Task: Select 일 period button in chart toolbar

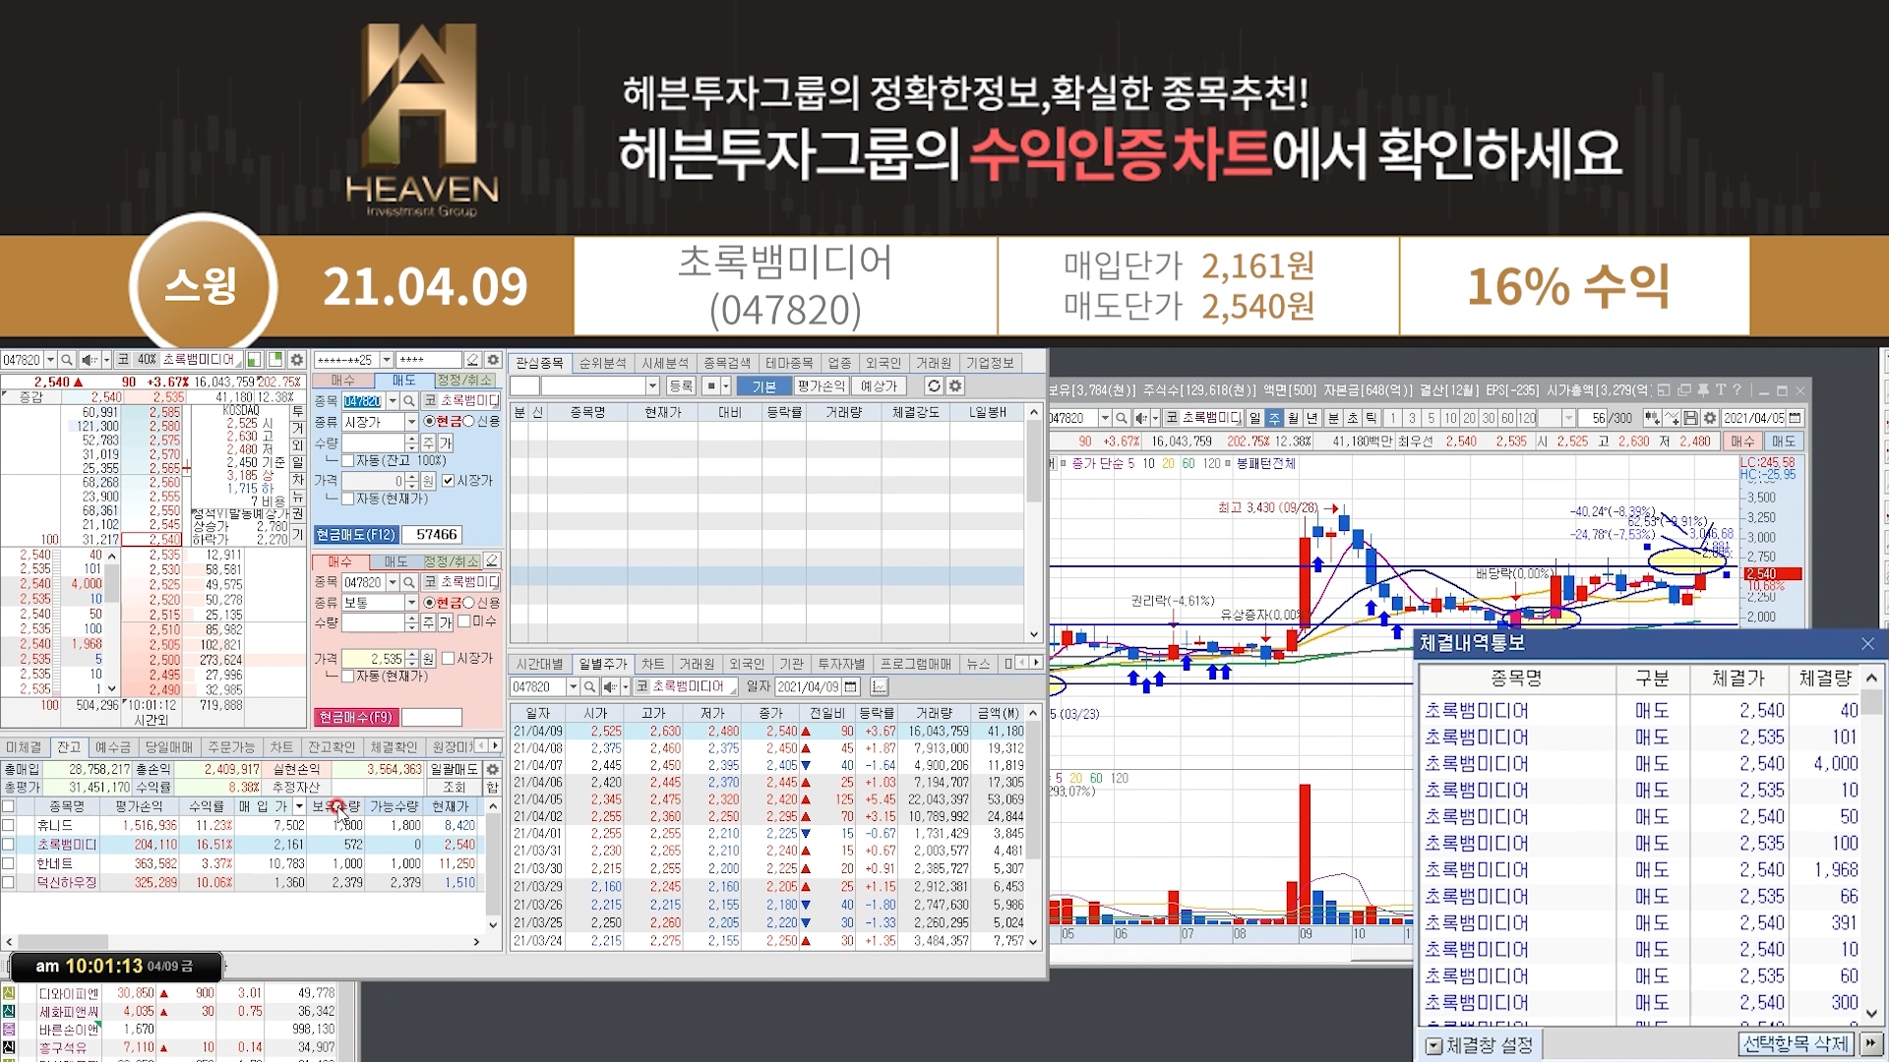Action: pyautogui.click(x=1254, y=418)
